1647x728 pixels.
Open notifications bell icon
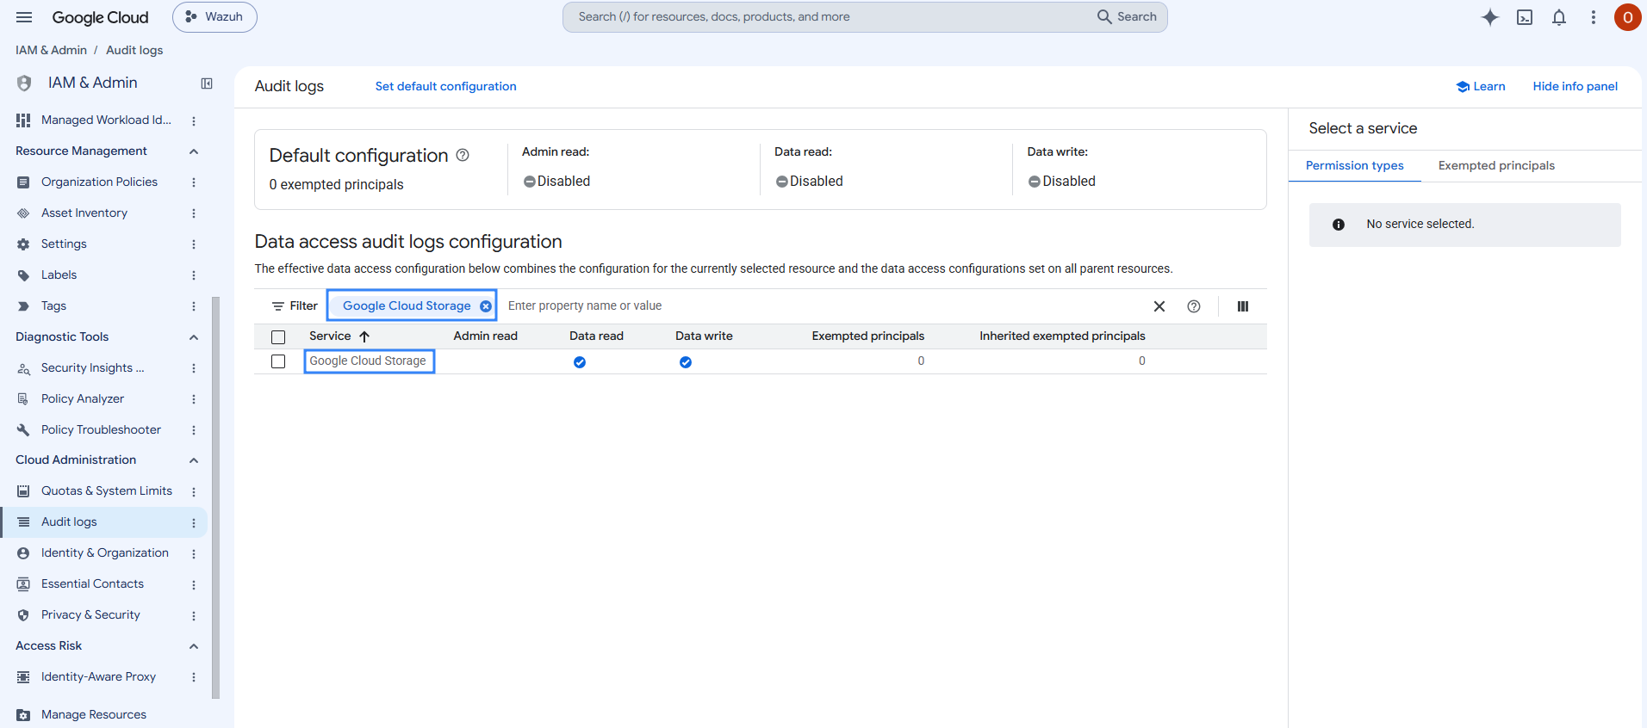pos(1559,17)
